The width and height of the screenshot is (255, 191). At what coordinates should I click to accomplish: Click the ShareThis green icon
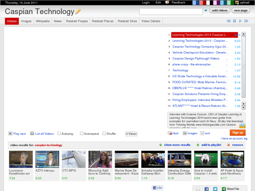click(x=224, y=189)
